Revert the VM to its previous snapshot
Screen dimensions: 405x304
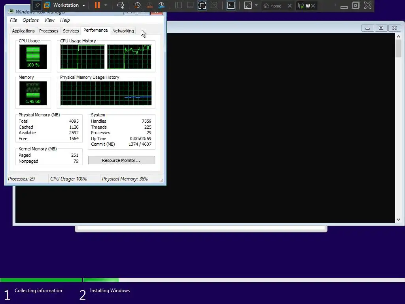[x=149, y=5]
